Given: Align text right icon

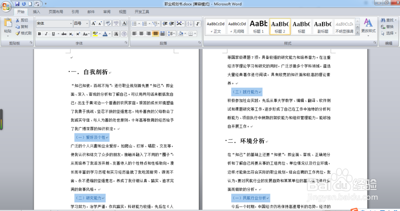Looking at the screenshot, I should 148,34.
